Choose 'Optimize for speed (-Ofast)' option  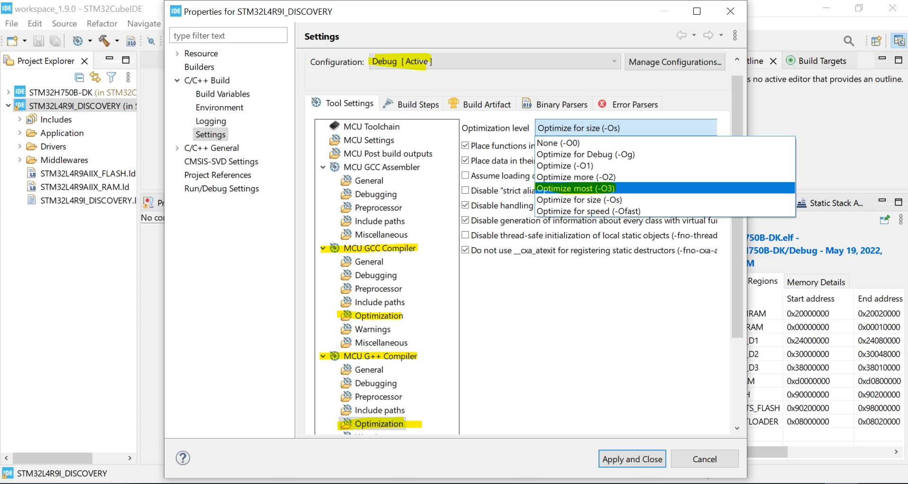665,211
